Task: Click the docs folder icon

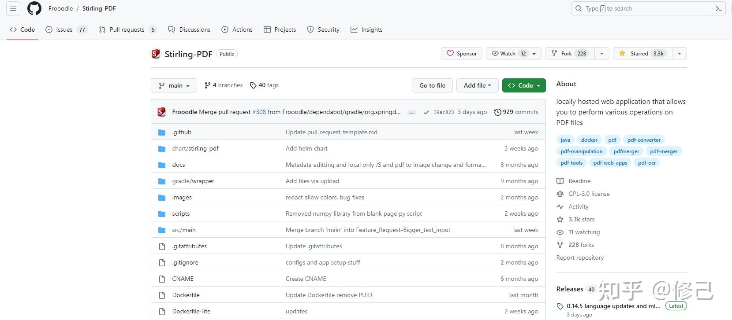Action: [162, 165]
